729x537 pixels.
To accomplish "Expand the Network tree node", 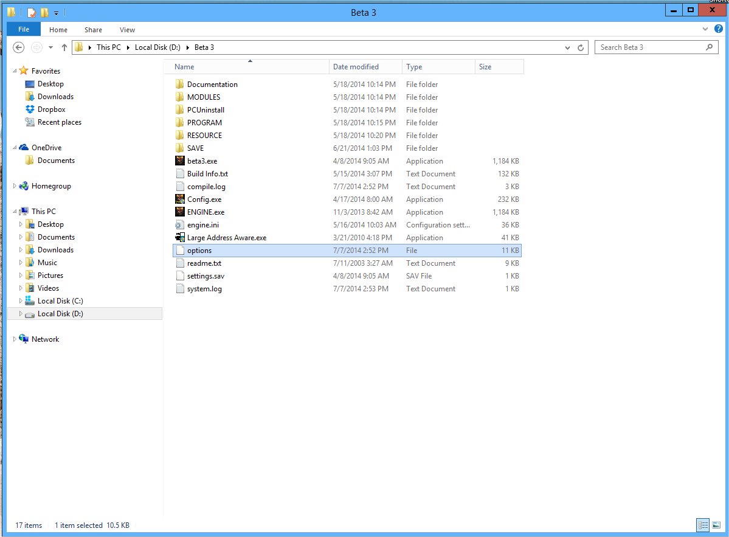I will pos(15,339).
